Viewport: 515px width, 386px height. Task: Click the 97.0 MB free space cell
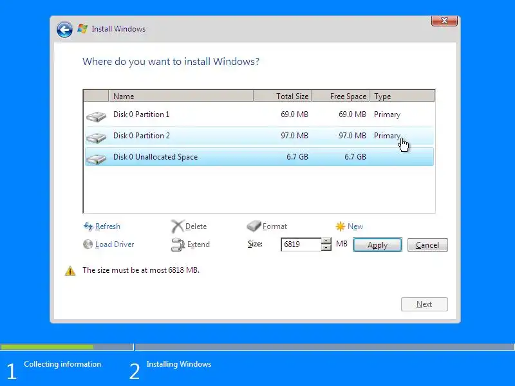click(x=352, y=136)
